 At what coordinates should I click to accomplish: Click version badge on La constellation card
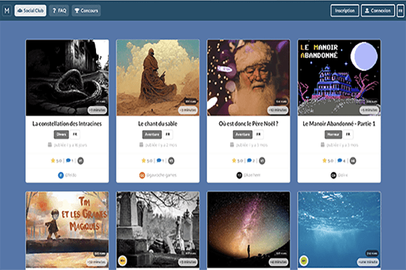tap(81, 161)
